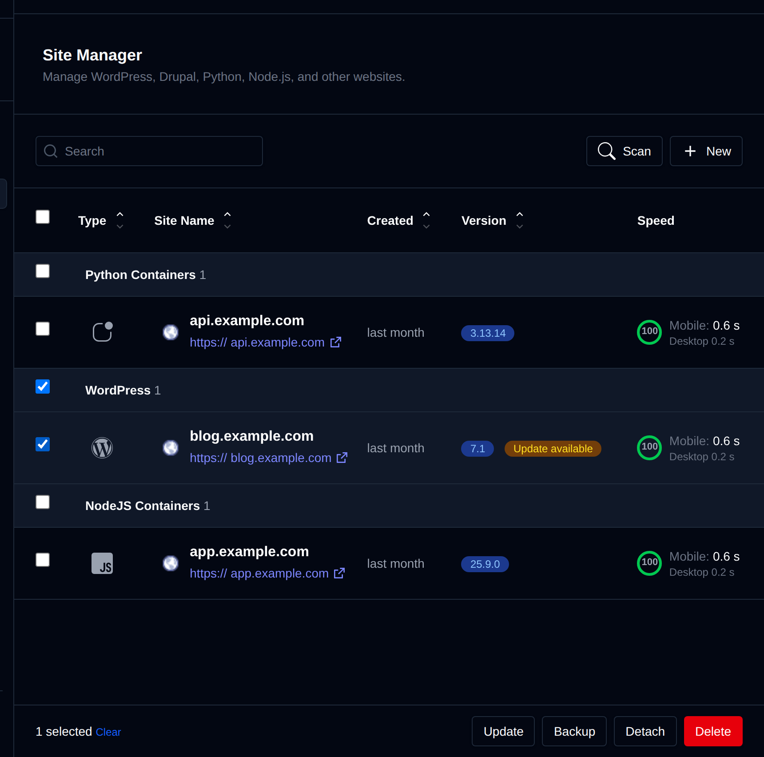The image size is (764, 757).
Task: Click Desktop 0.2 s for blog.example.com
Action: 702,457
